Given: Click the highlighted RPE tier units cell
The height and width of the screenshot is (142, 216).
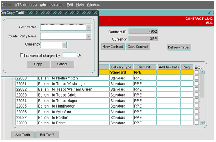Looking at the screenshot, I should coord(145,72).
